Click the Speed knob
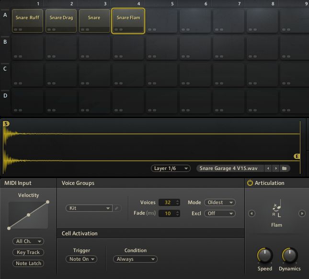The height and width of the screenshot is (279, 309). point(265,255)
